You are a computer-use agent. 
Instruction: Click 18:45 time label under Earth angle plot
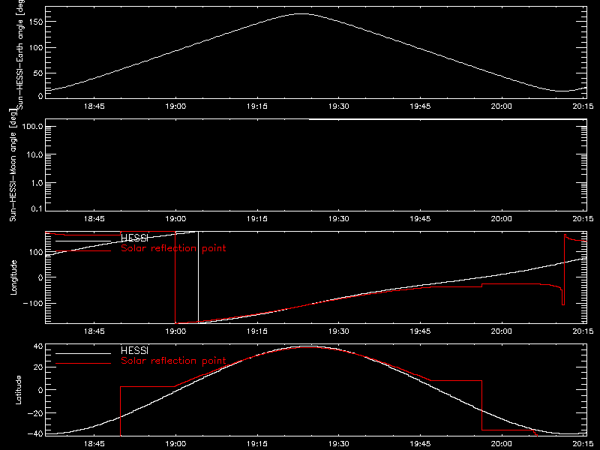(x=94, y=106)
